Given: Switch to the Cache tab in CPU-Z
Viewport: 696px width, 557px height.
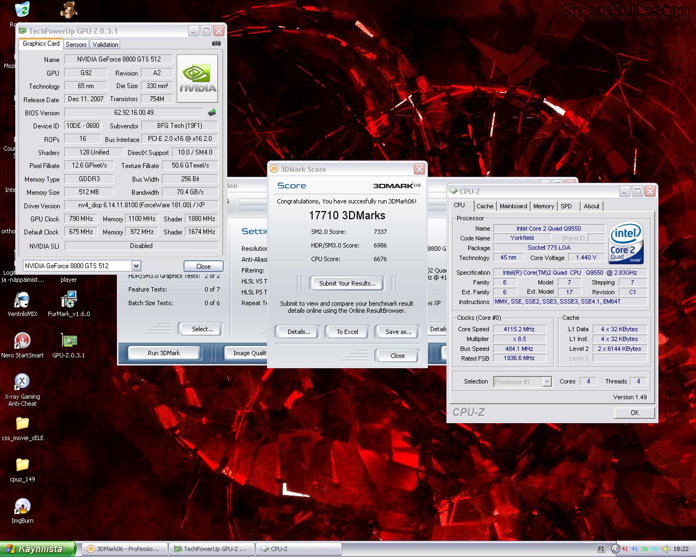Looking at the screenshot, I should pyautogui.click(x=484, y=206).
